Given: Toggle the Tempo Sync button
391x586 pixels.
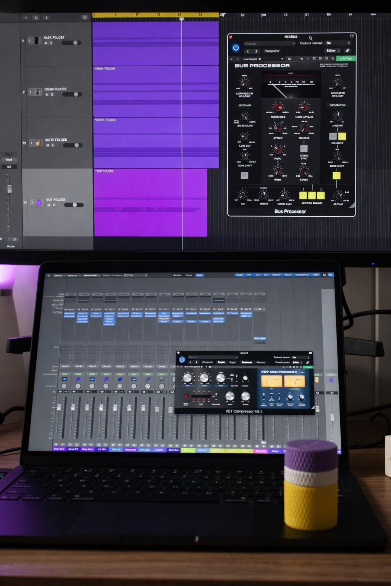Looking at the screenshot, I should pos(304,148).
